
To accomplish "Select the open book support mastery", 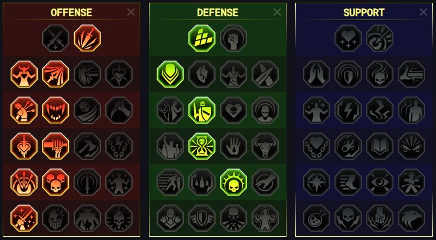I will tap(380, 146).
